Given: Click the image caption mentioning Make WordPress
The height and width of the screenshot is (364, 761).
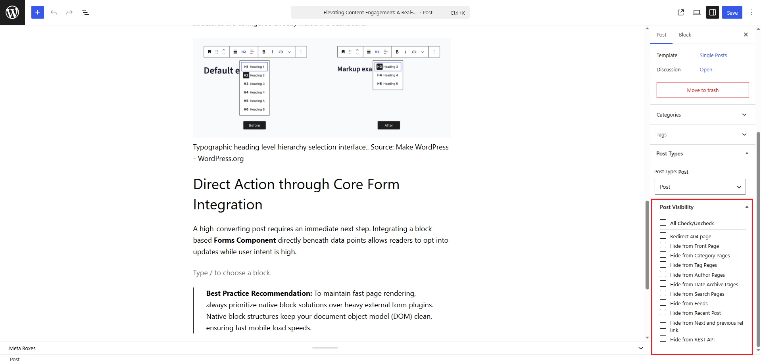Looking at the screenshot, I should coord(322,153).
